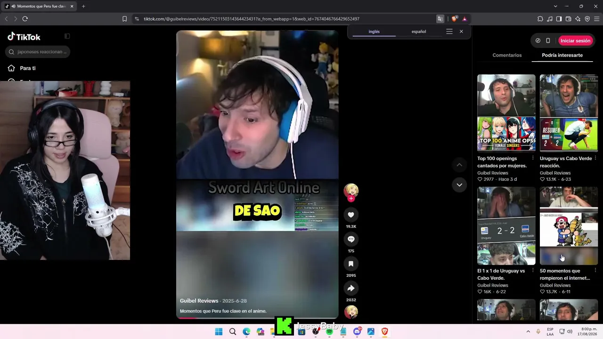603x339 pixels.
Task: Collapse the TikTok sidebar panel icon
Action: click(67, 36)
